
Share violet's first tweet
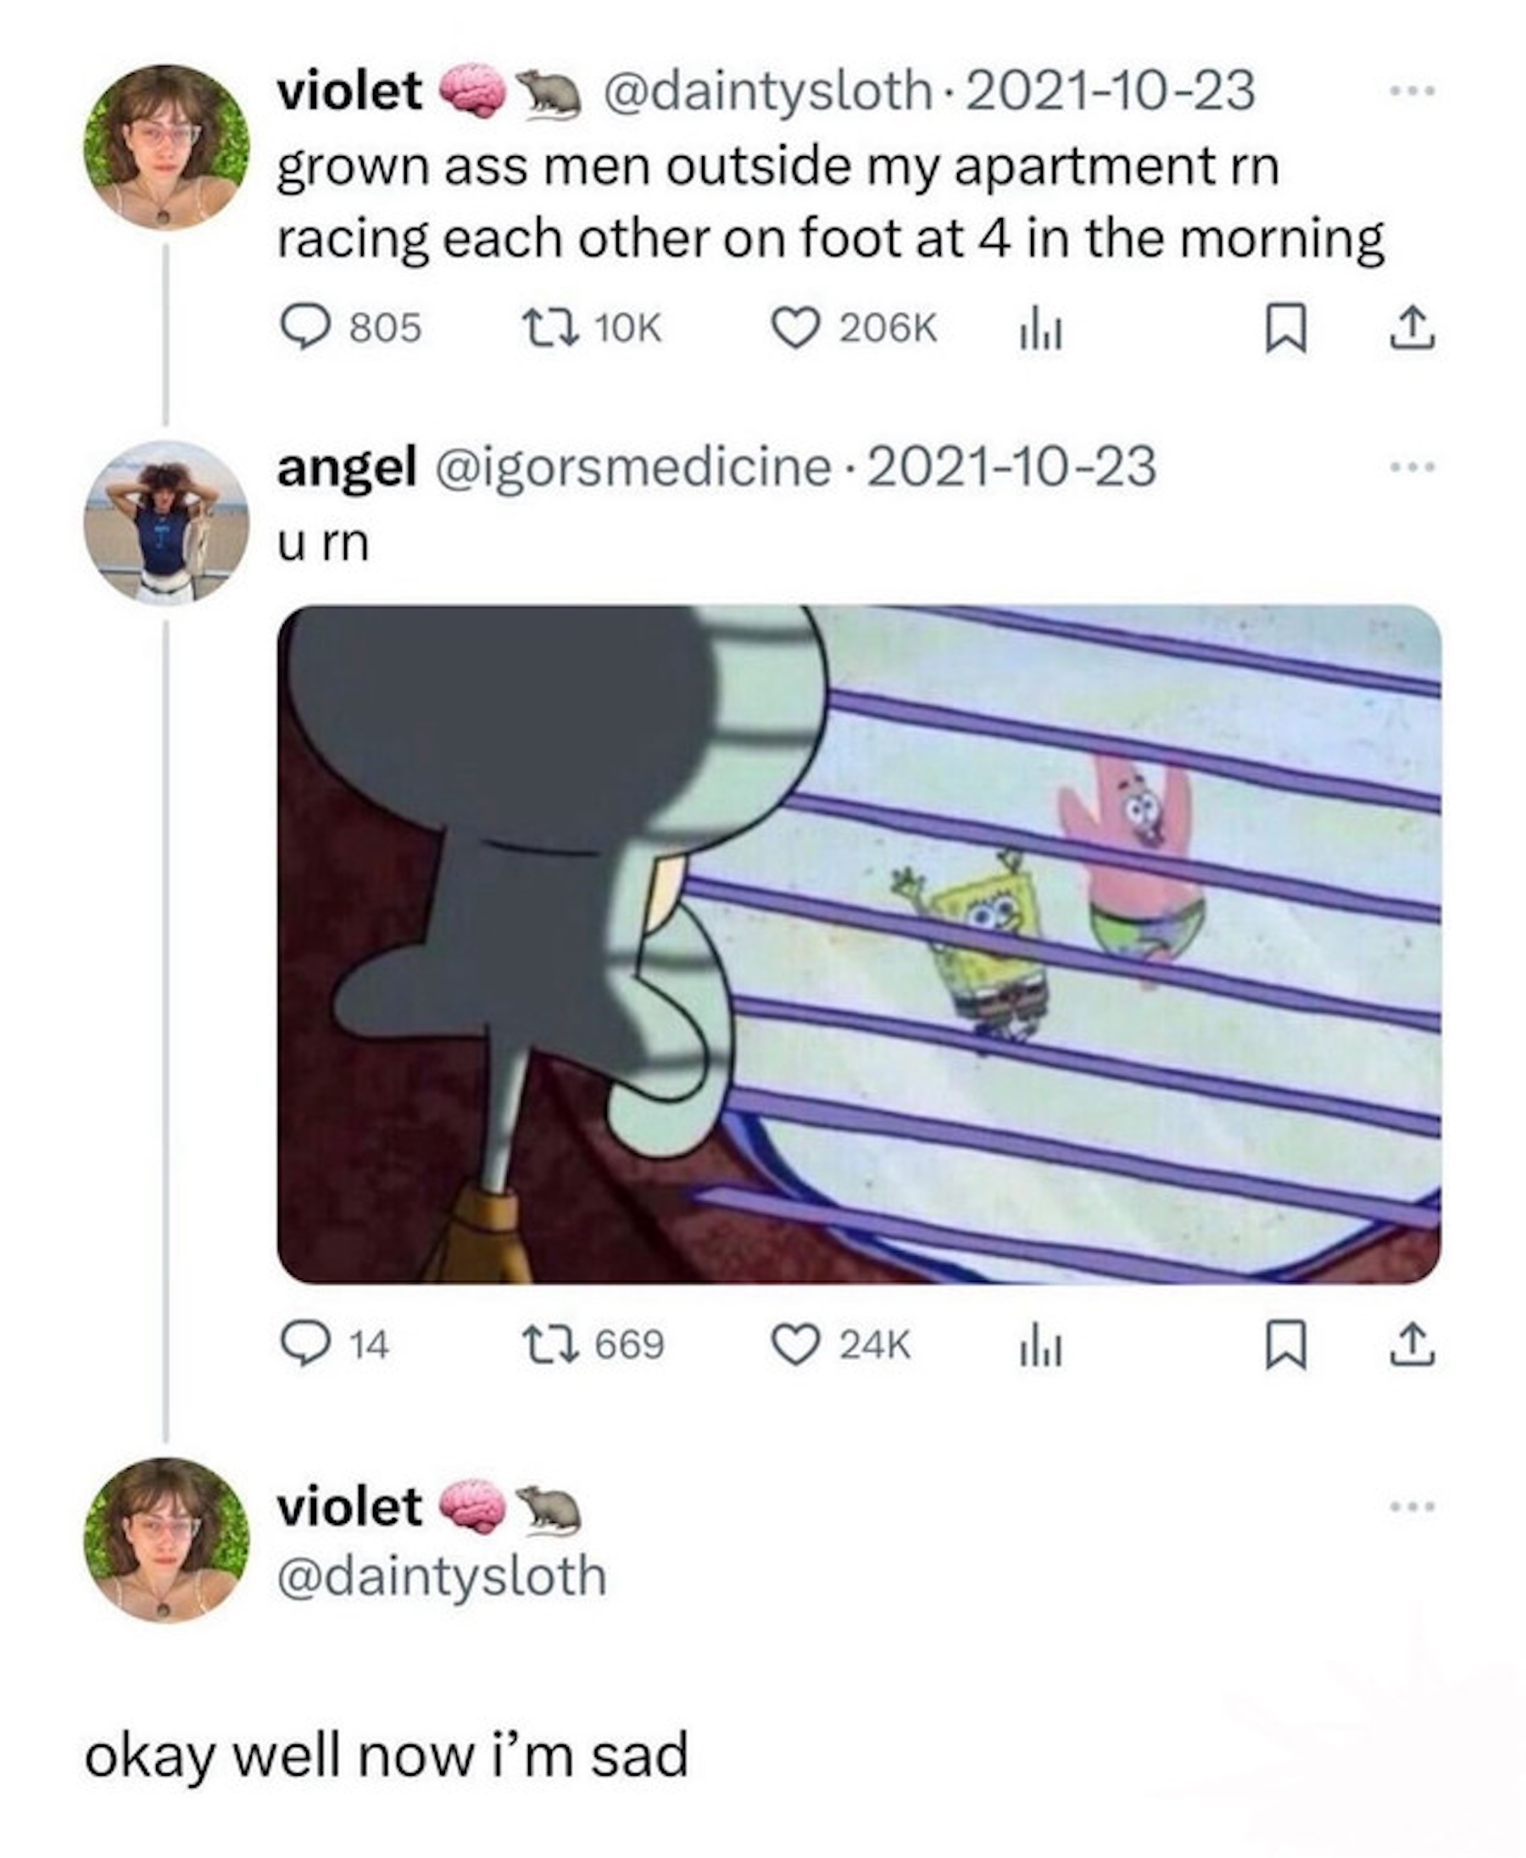[x=1412, y=330]
